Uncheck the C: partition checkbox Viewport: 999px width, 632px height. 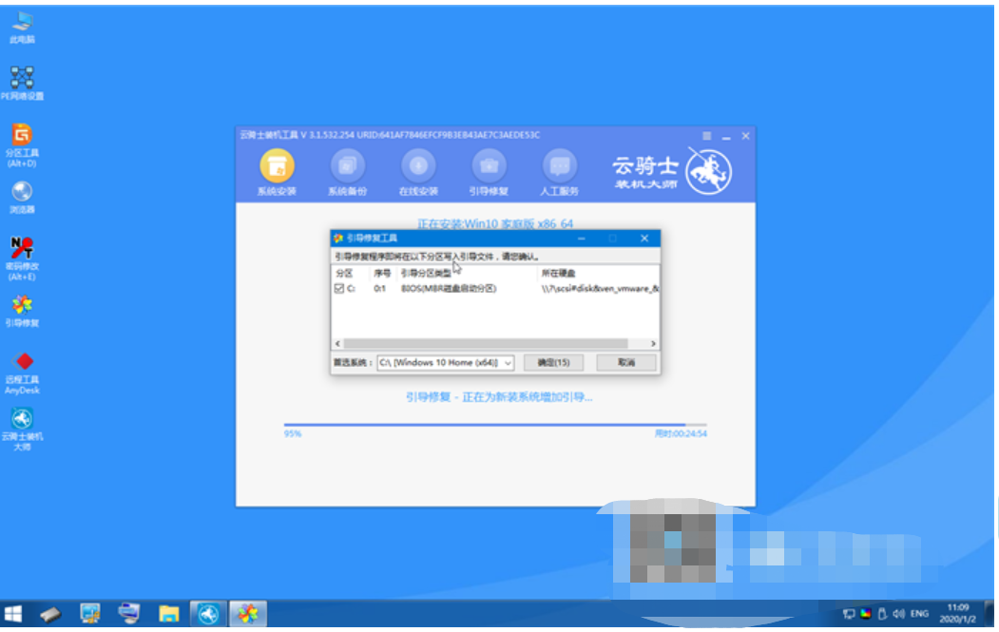(x=339, y=289)
